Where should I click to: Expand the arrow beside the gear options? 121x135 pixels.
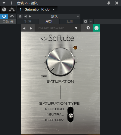(91, 21)
